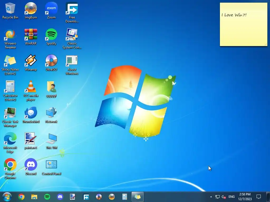
Task: Expand the hidden system tray icons arrow
Action: point(211,197)
